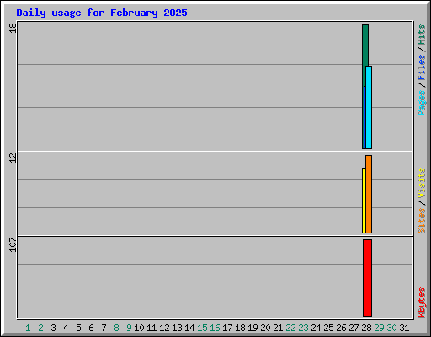Click the chart title 'Daily usage for February 2025'
This screenshot has width=431, height=337.
point(102,13)
